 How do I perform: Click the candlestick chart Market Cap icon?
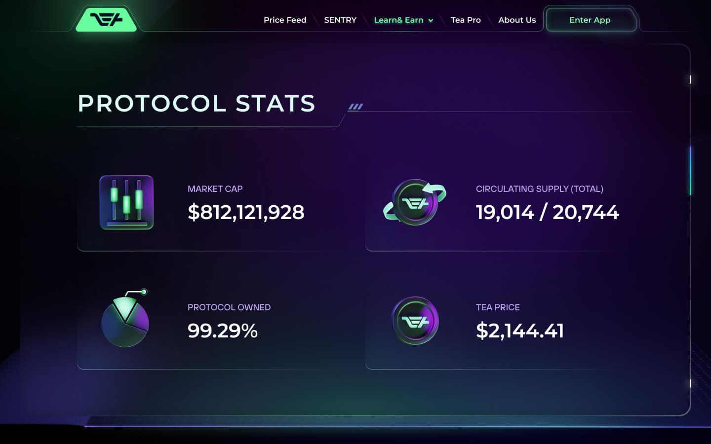(x=126, y=202)
